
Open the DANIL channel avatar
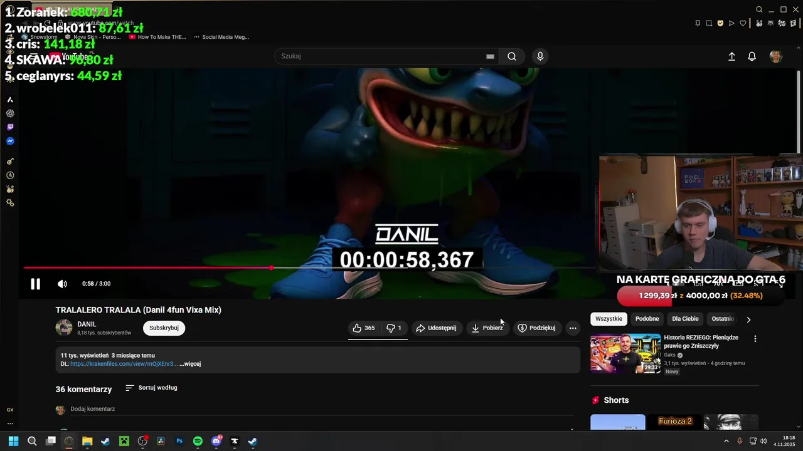click(64, 328)
